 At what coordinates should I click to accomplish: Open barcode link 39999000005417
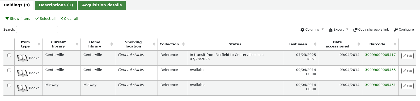pyautogui.click(x=380, y=55)
